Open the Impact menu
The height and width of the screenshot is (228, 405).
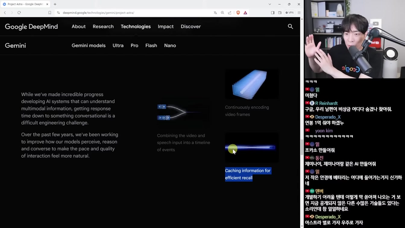(x=166, y=27)
